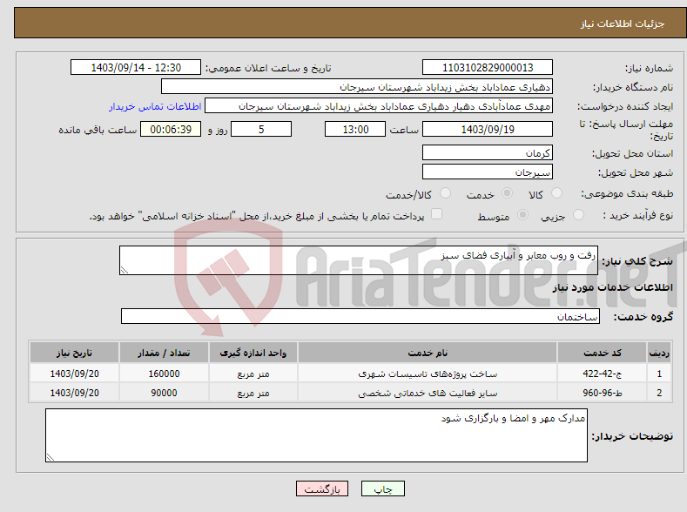Click the request creator field مهدی عمادآبادی

click(x=379, y=105)
